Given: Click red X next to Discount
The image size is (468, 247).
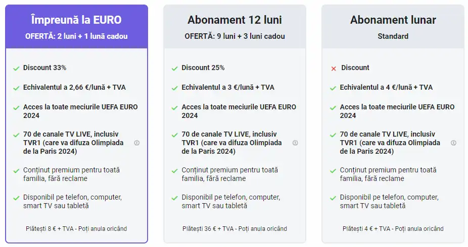Looking at the screenshot, I should click(x=333, y=68).
